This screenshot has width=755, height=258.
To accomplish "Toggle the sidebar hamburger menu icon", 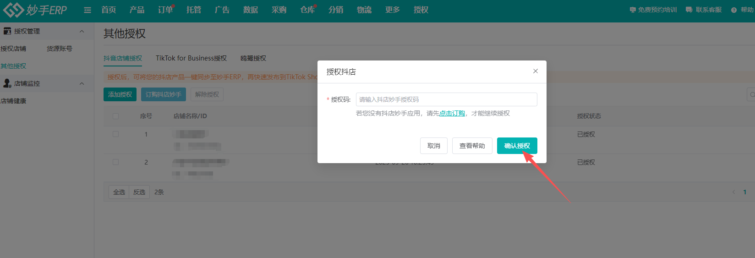I will tap(88, 10).
